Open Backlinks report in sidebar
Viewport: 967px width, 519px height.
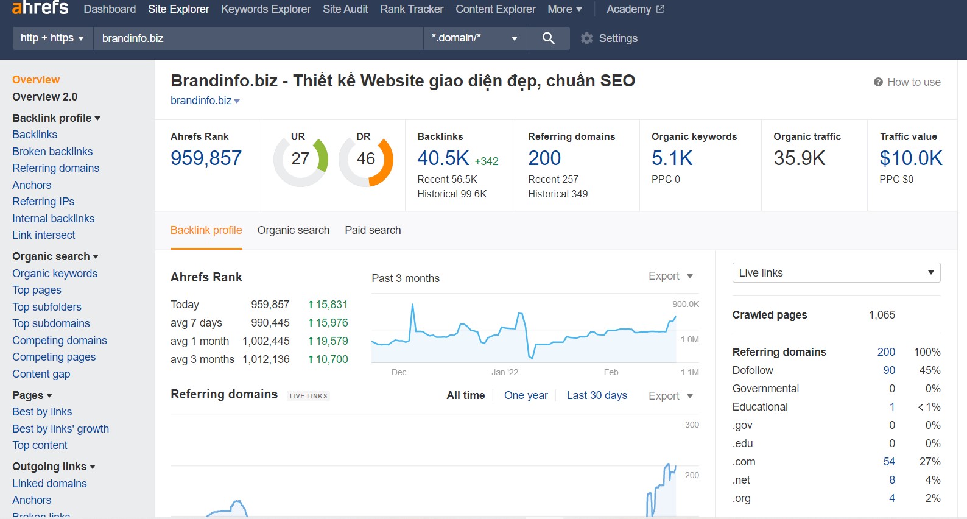point(35,135)
